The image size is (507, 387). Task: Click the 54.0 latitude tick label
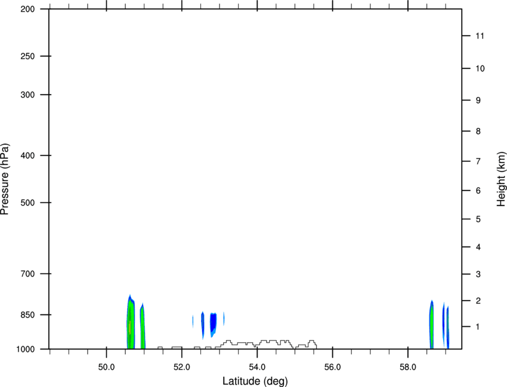[x=257, y=367]
